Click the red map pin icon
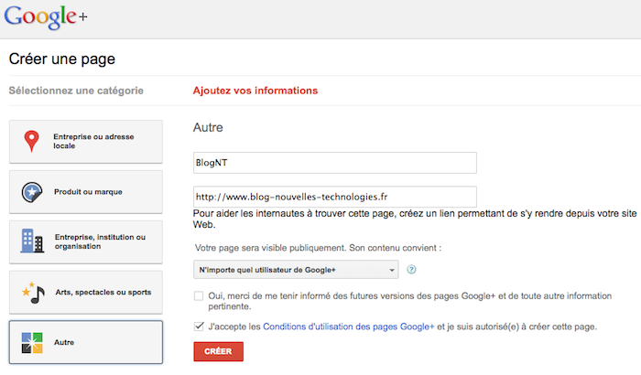 [x=32, y=142]
